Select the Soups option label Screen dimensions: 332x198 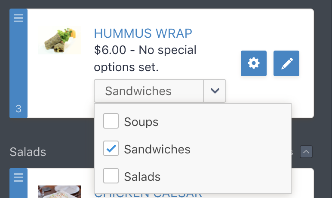pos(141,122)
